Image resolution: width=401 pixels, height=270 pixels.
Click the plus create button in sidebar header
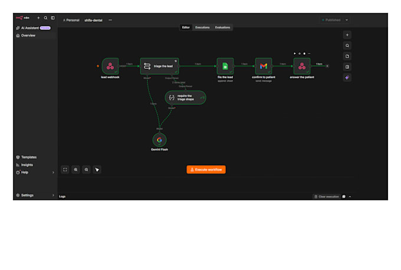coord(38,18)
